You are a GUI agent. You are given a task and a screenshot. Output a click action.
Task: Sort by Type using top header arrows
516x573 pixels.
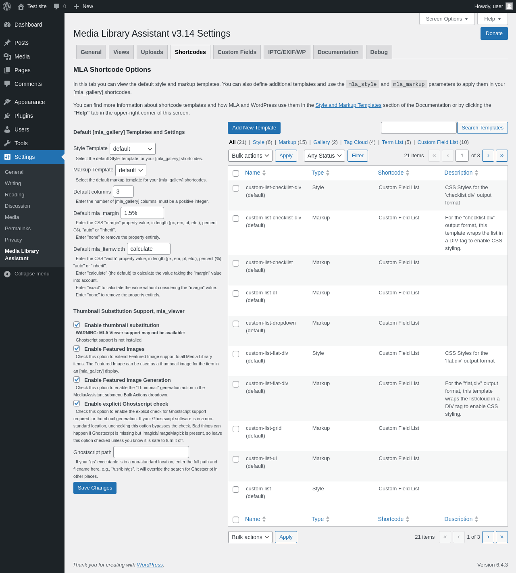pos(328,173)
